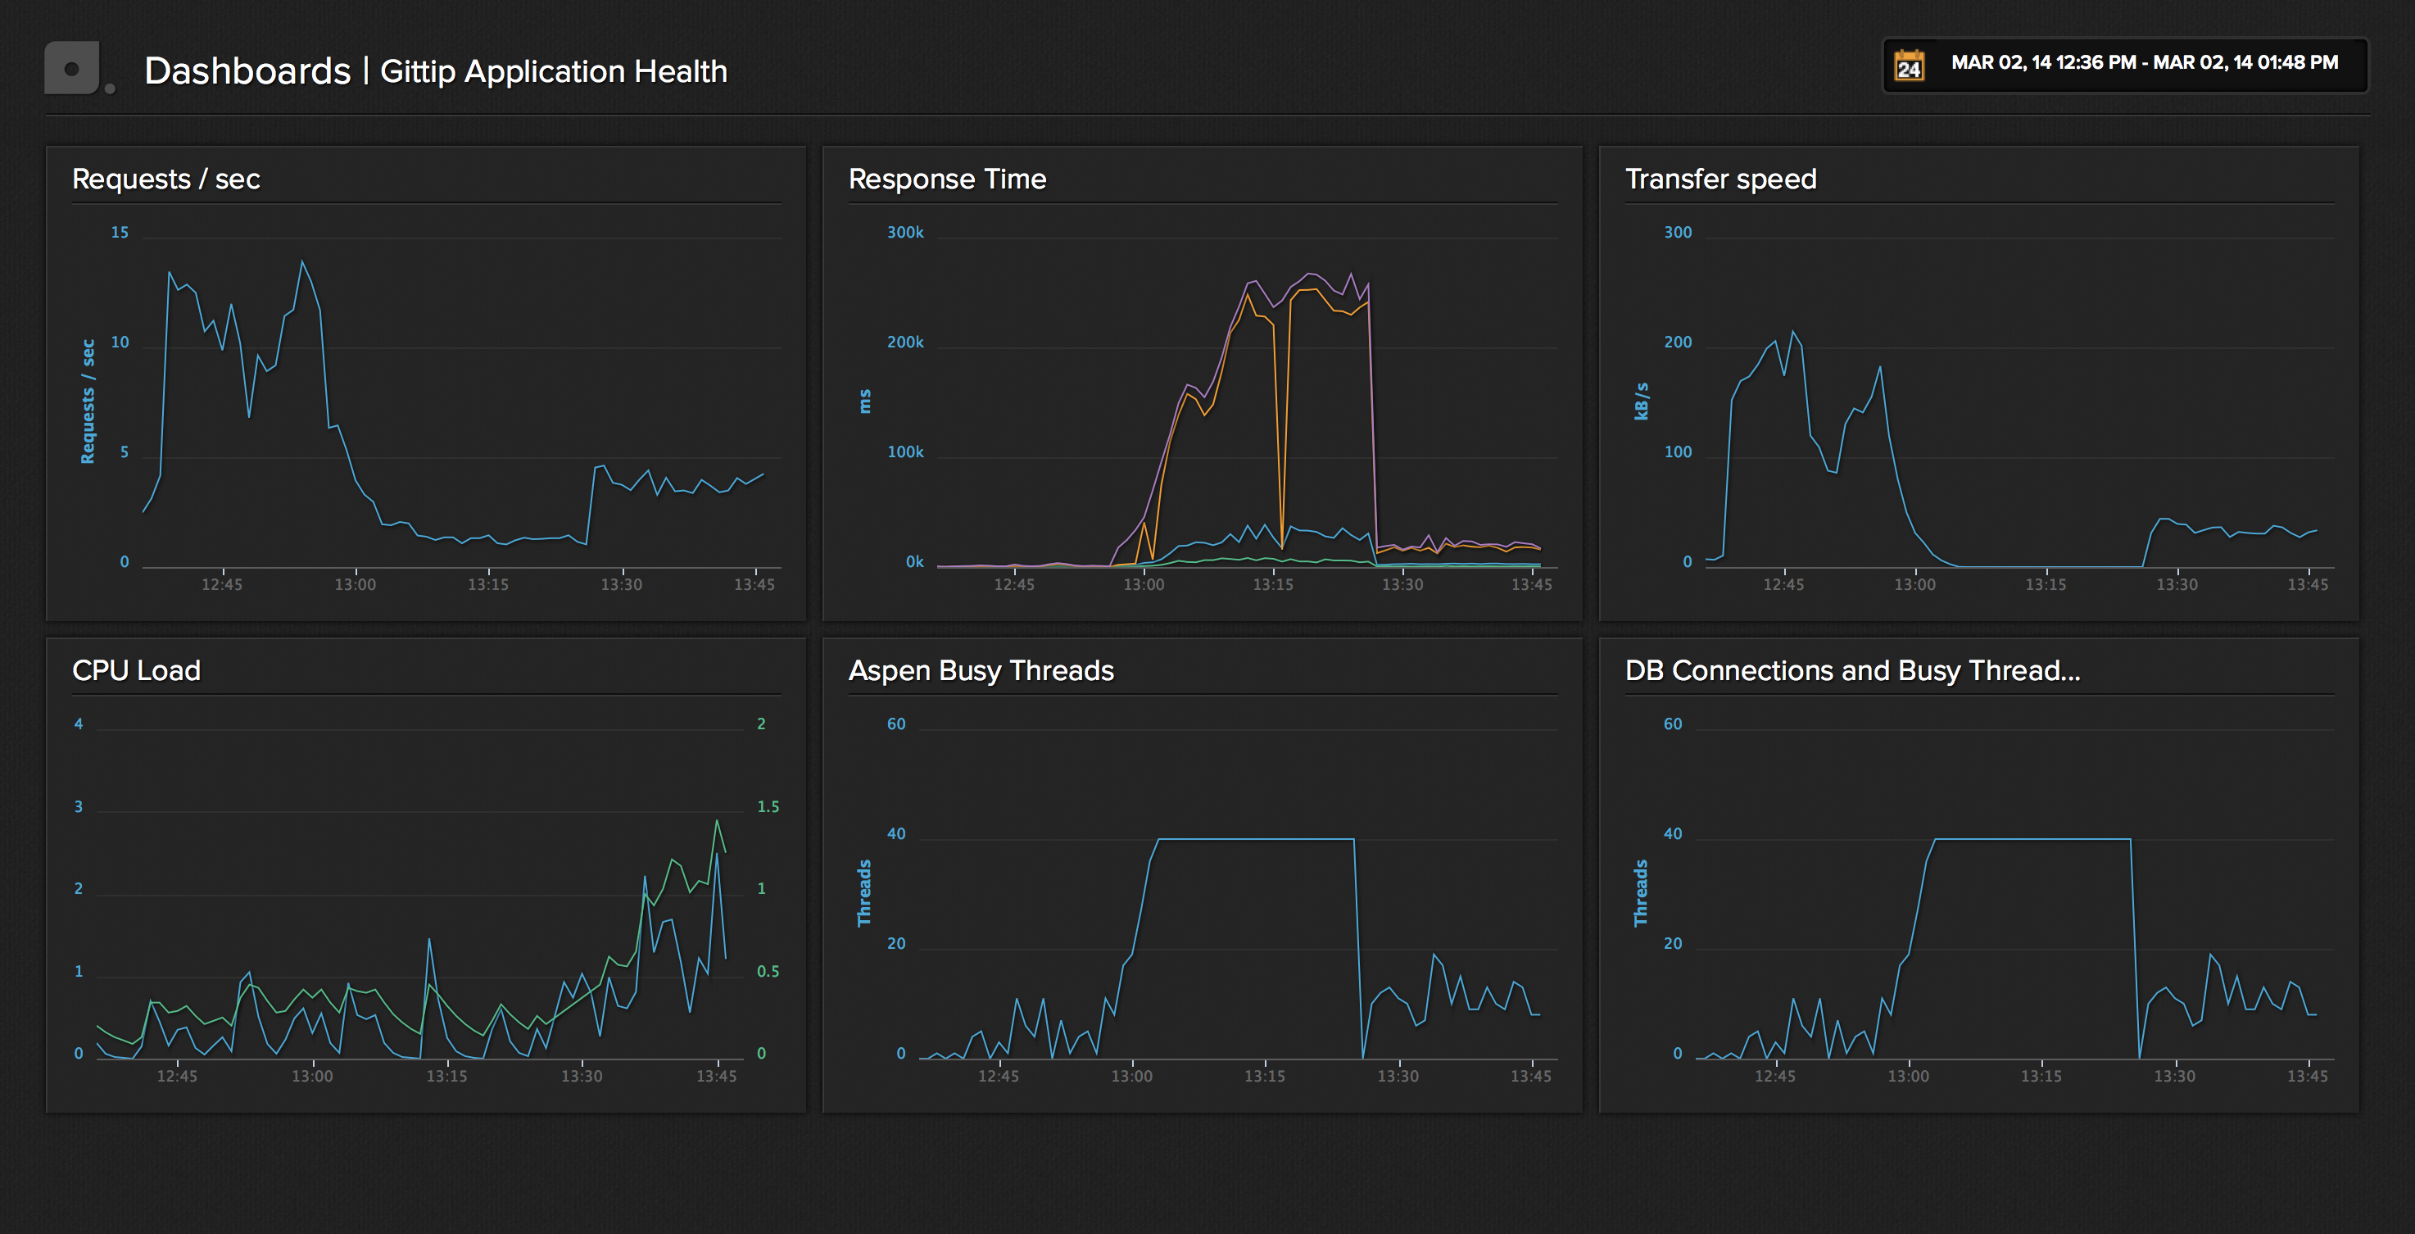Screen dimensions: 2415x1234
Task: Click the 'ms' axis label on Response Time
Action: click(x=864, y=402)
